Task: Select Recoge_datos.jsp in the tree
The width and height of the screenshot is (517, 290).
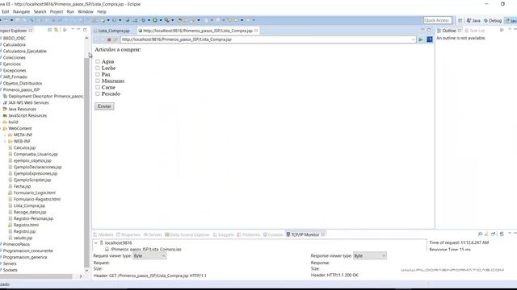Action: (x=30, y=213)
